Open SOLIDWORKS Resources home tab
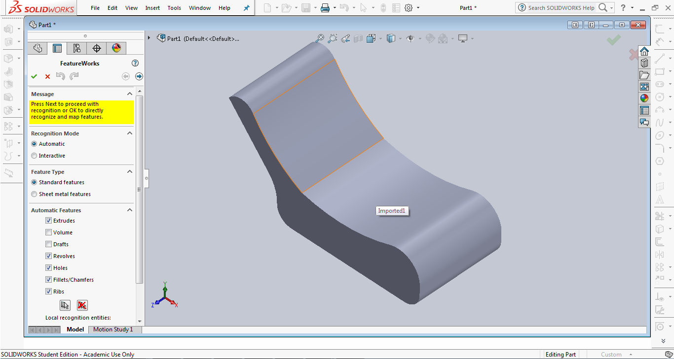674x359 pixels. (x=644, y=52)
